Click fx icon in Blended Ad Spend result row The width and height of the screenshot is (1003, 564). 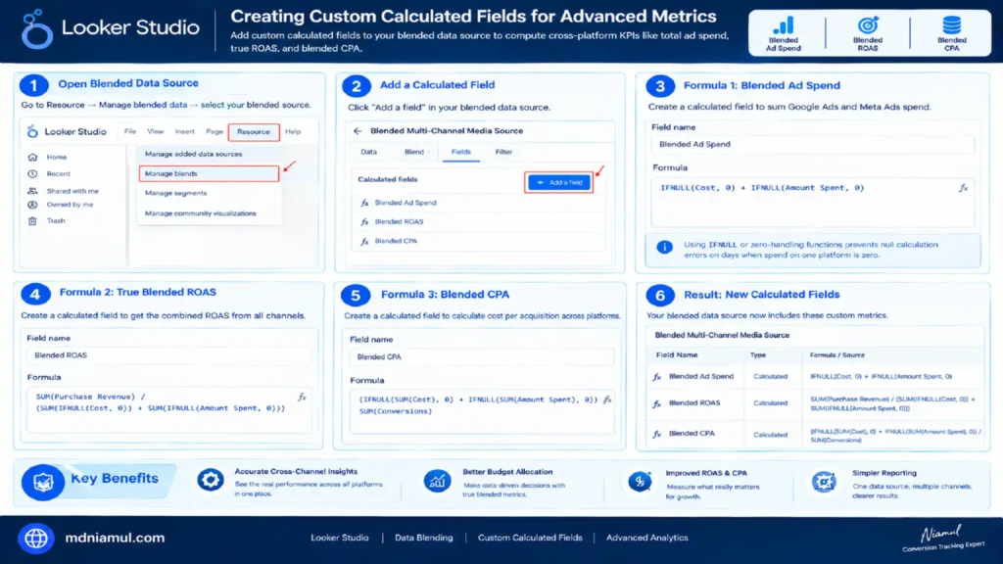tap(657, 377)
